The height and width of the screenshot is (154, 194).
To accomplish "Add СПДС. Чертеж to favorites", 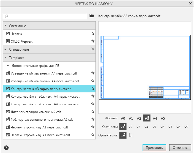I will pyautogui.click(x=93, y=41).
